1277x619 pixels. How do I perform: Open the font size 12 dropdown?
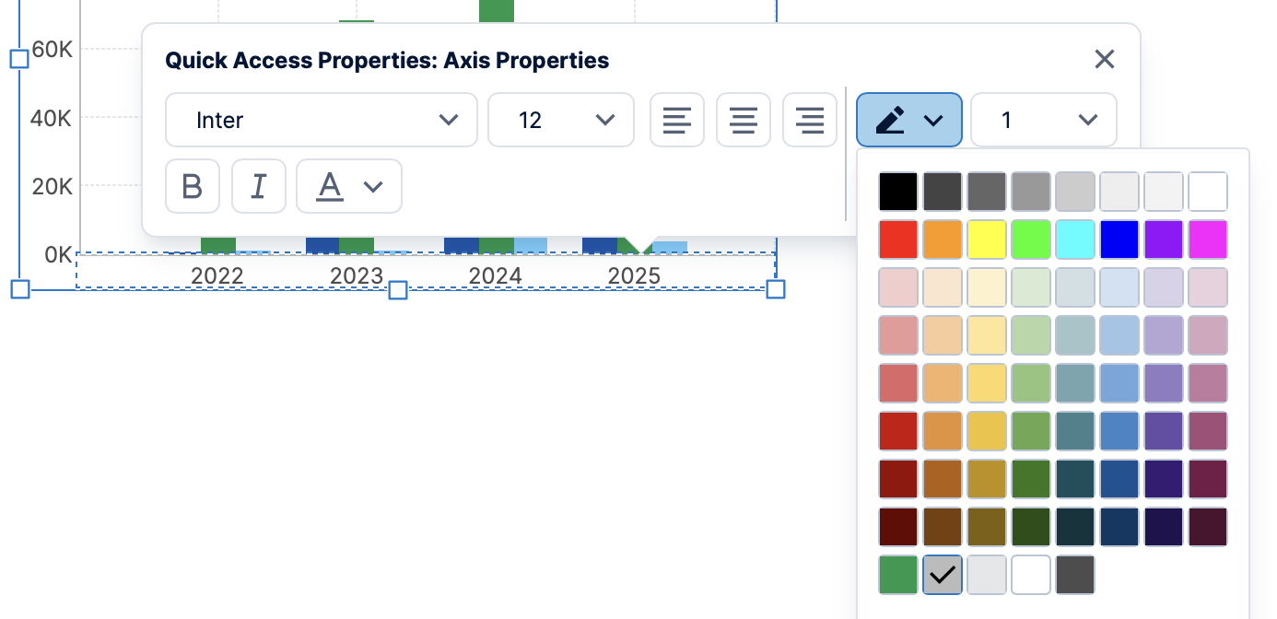click(x=560, y=120)
